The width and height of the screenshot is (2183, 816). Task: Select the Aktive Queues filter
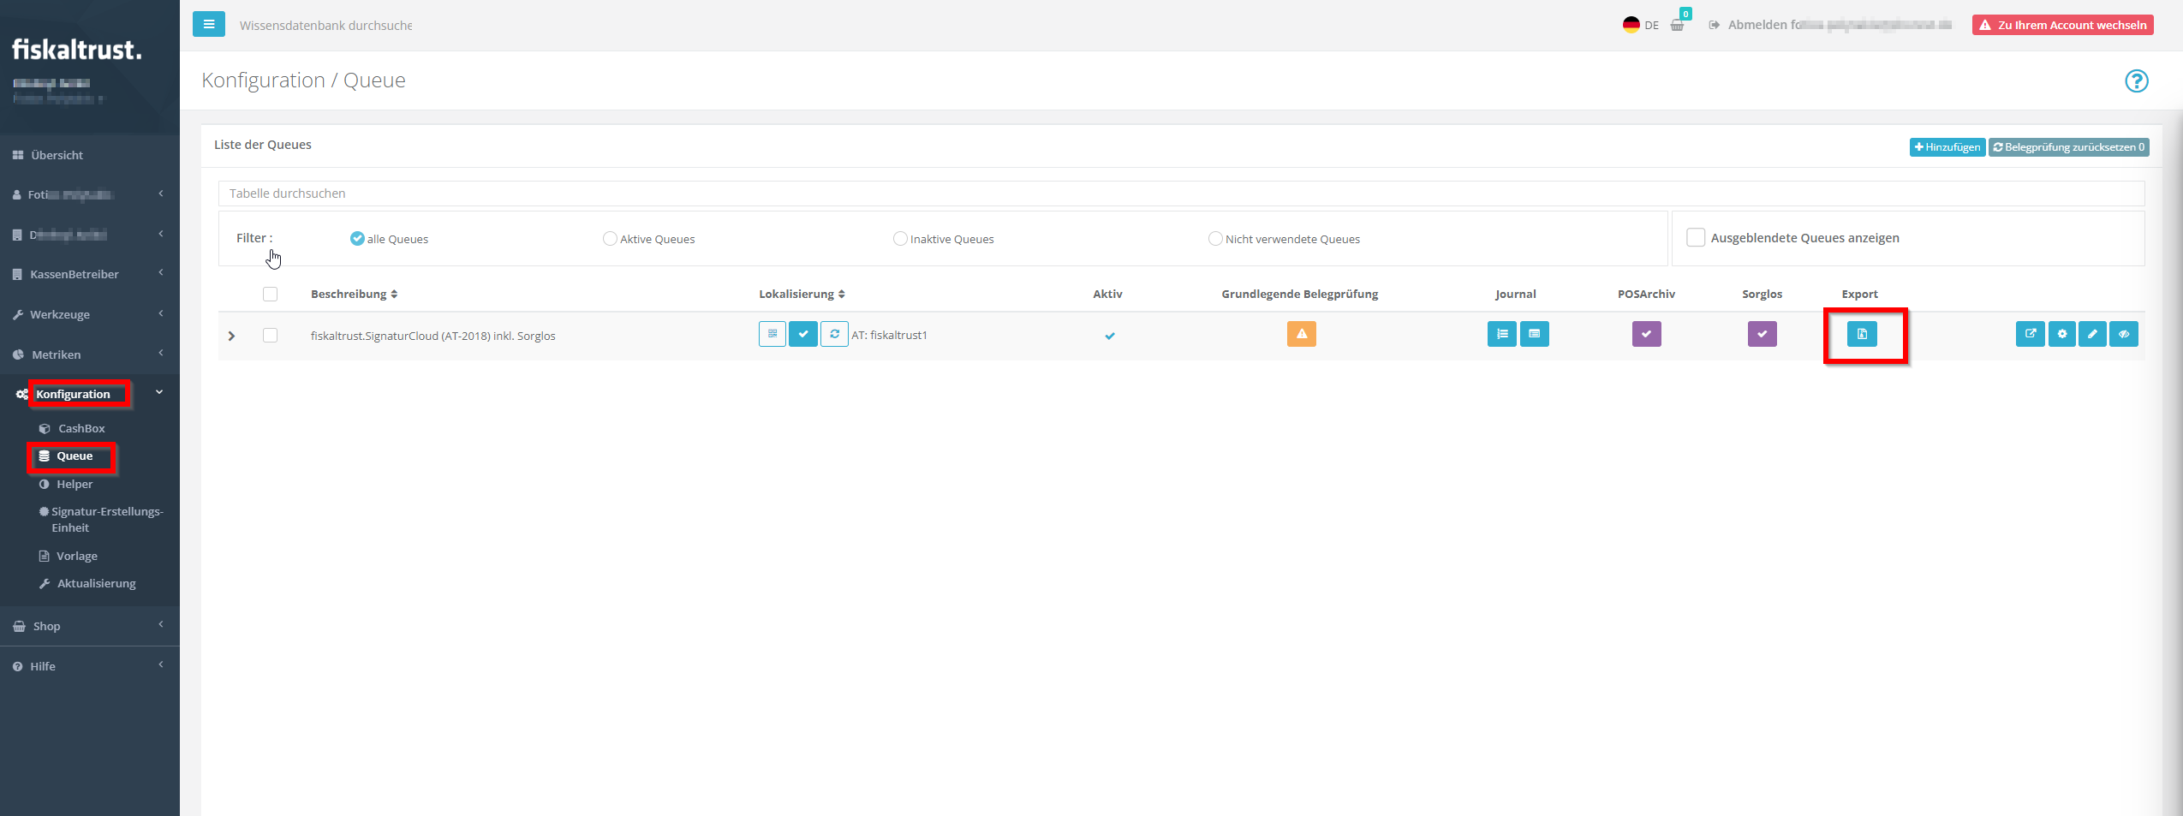tap(610, 238)
